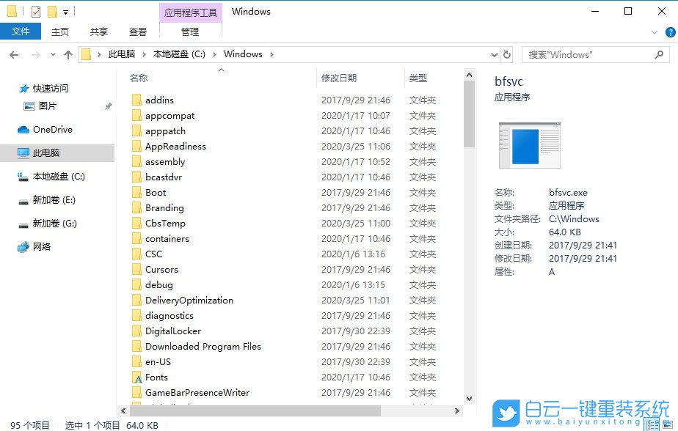Open the ribbon expand chevron near the Help icon
The image size is (678, 431).
pyautogui.click(x=654, y=32)
